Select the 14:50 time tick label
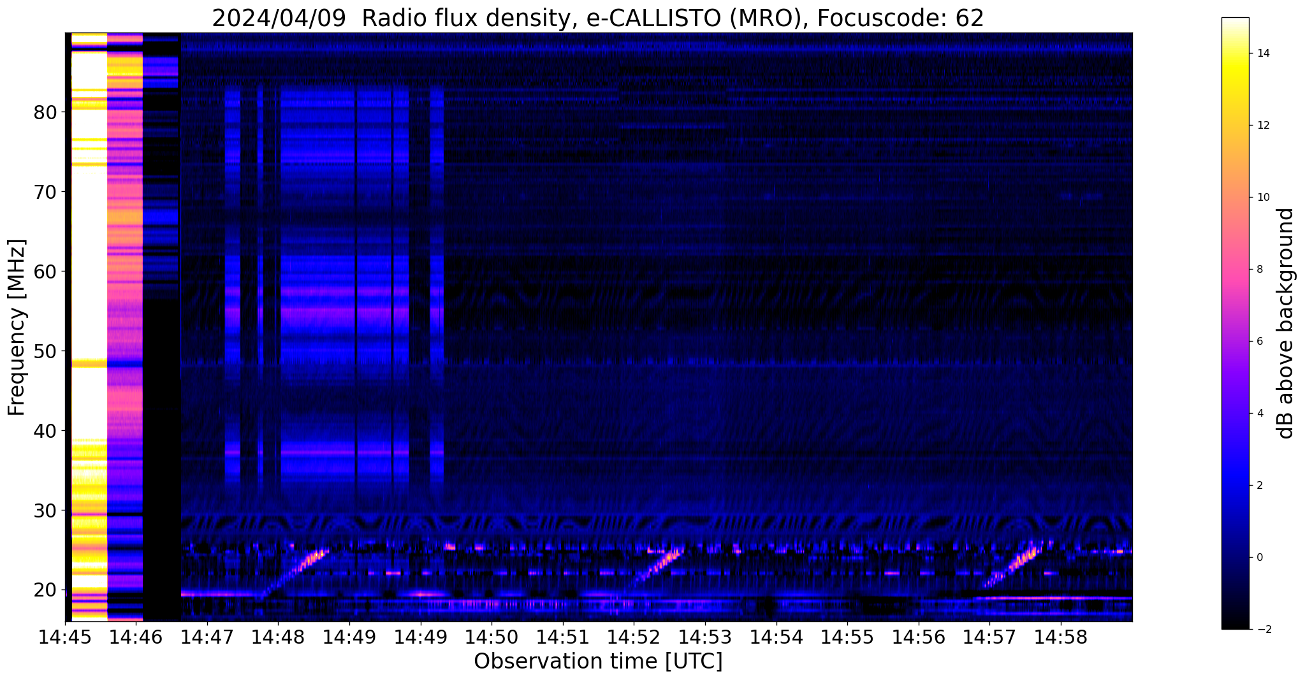Viewport: 1305px width, 680px height. coord(492,637)
